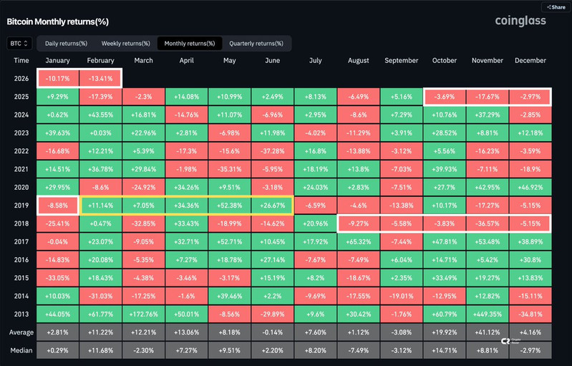Click the Average row label
The height and width of the screenshot is (366, 572).
[x=21, y=334]
